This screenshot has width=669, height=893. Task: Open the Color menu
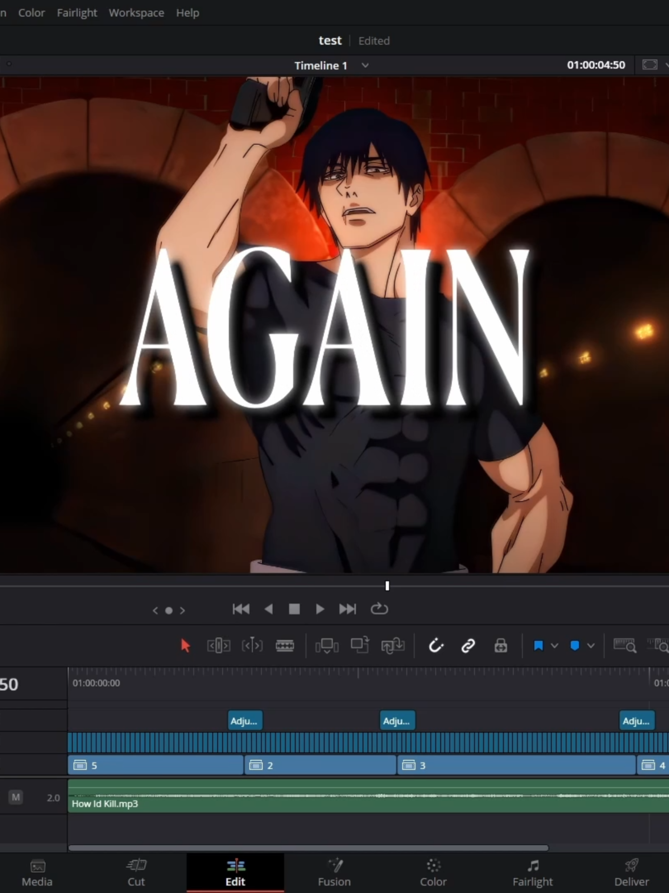point(31,13)
